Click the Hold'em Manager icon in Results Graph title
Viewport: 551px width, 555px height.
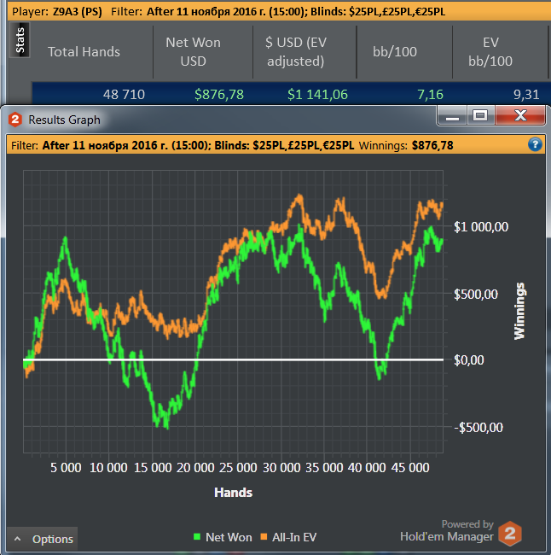pos(15,120)
